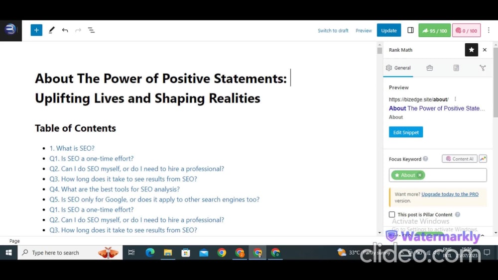
Task: Click the Table of Contents heading
Action: [x=75, y=128]
